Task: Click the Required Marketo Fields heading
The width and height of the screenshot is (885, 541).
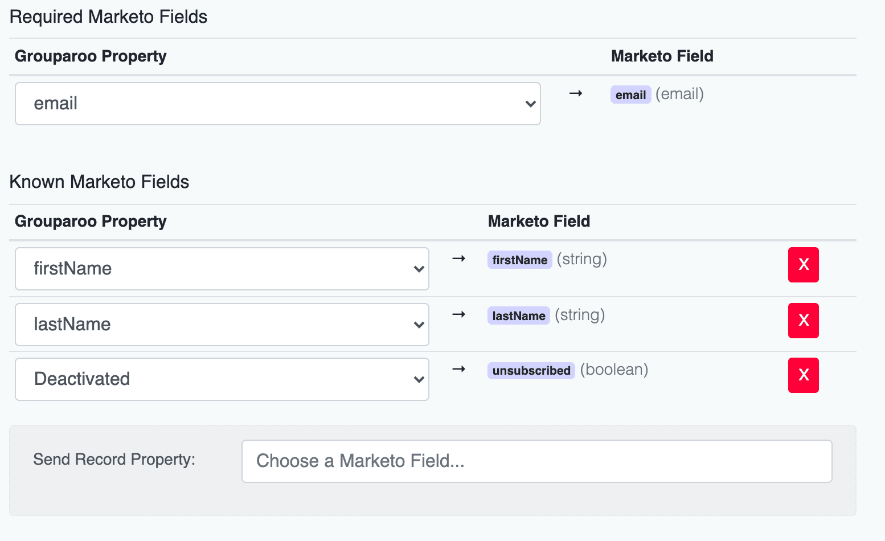Action: [108, 17]
